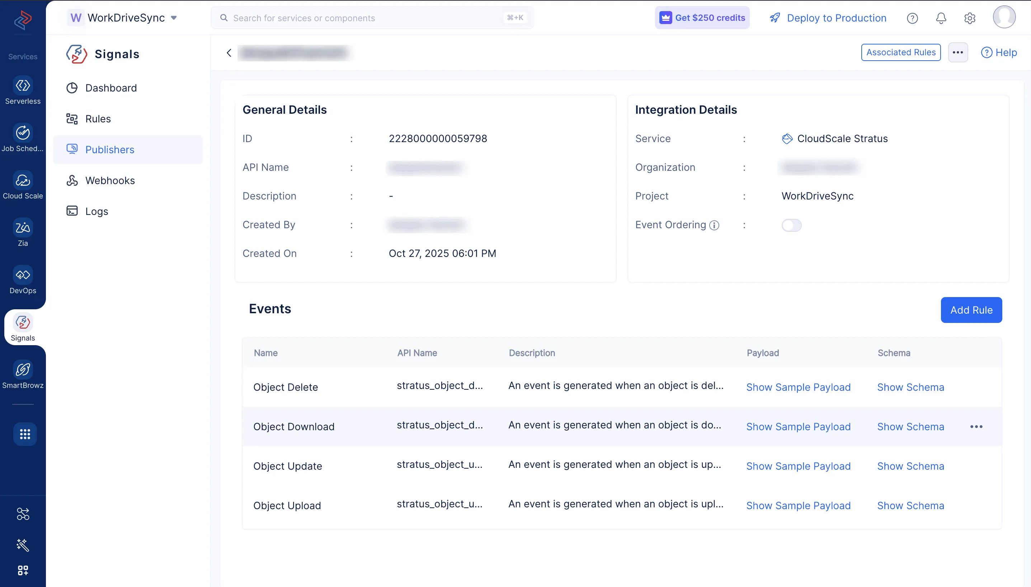1031x587 pixels.
Task: Click the Add Rule button
Action: pyautogui.click(x=971, y=310)
